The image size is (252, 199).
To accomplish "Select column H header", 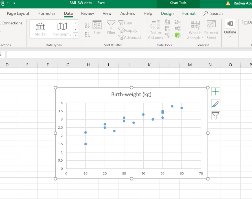I will 88,65.
